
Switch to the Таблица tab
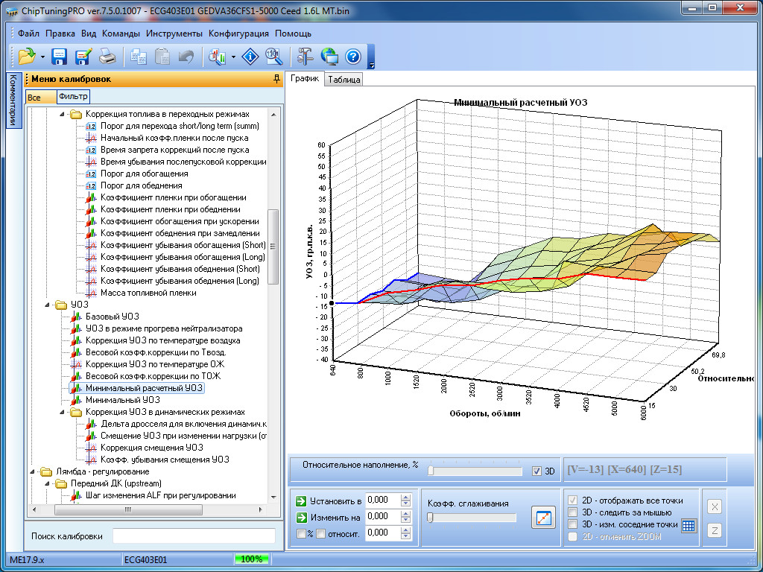click(x=343, y=80)
